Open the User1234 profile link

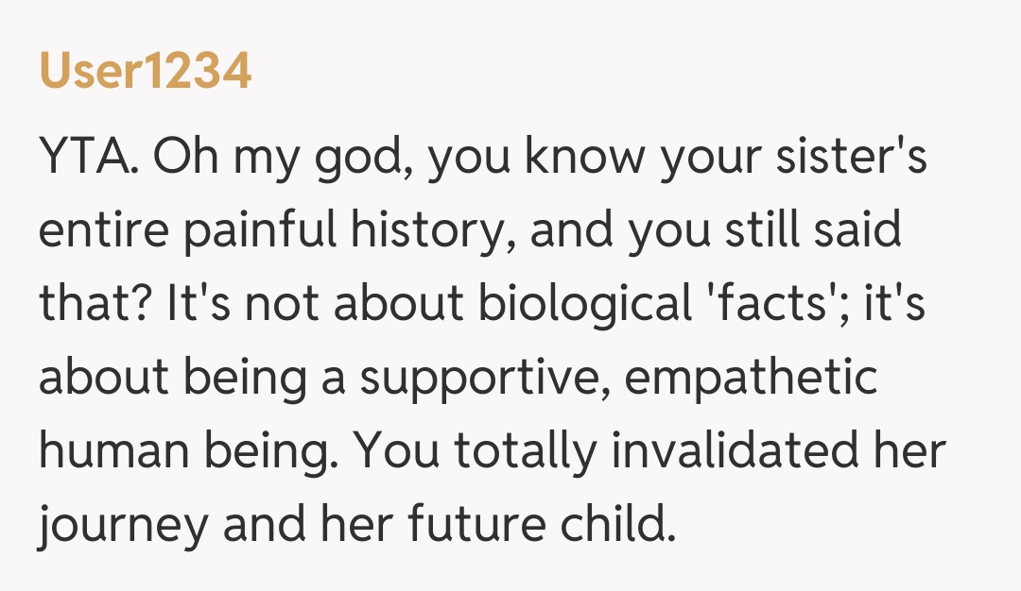tap(146, 73)
